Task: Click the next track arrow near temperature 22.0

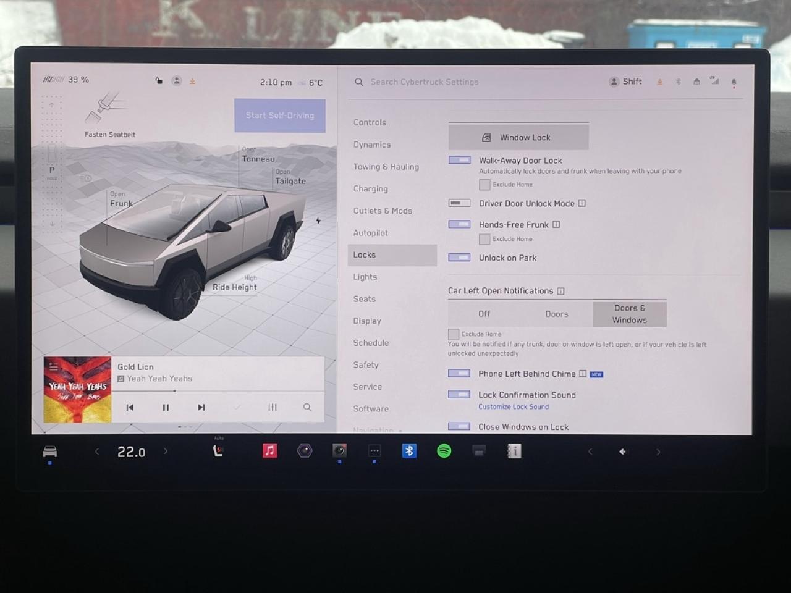Action: click(x=165, y=452)
